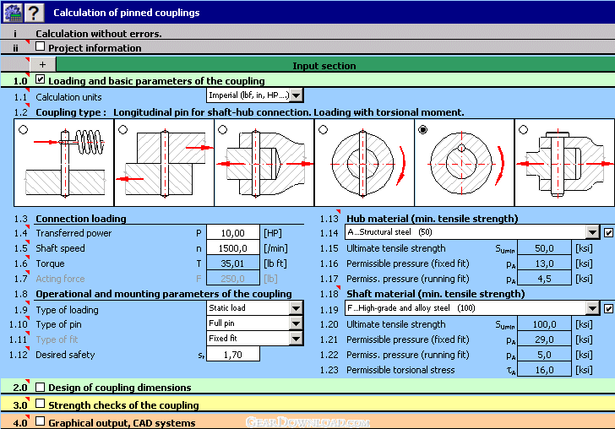This screenshot has width=615, height=429.
Task: Click the calculator icon in title bar
Action: pos(12,12)
